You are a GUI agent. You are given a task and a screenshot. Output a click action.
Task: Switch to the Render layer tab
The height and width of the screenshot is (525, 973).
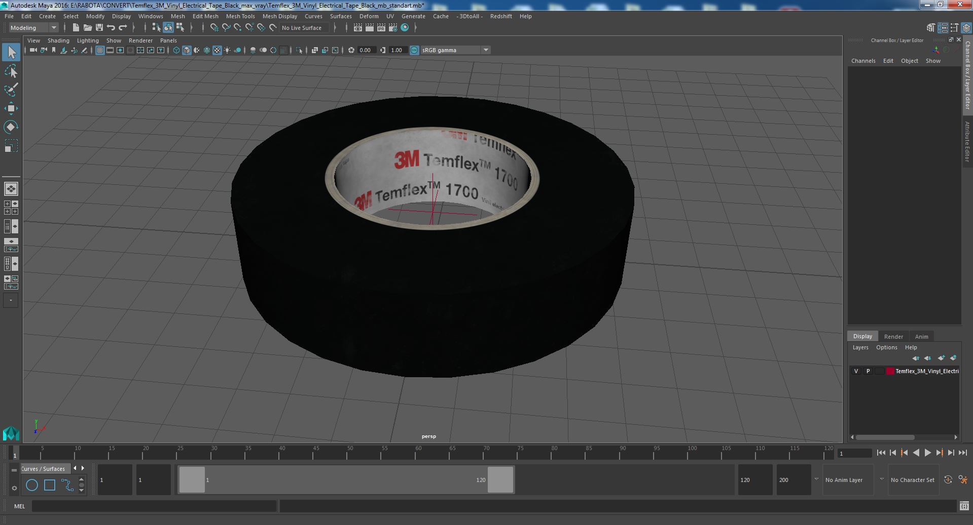[893, 337]
